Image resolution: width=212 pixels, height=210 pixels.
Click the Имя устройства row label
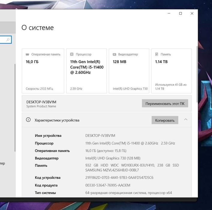click(48, 136)
